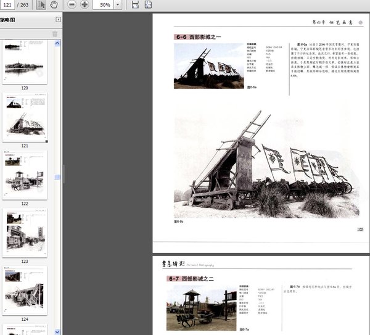Open page 124 thumbnail
The height and width of the screenshot is (335, 370).
click(25, 289)
